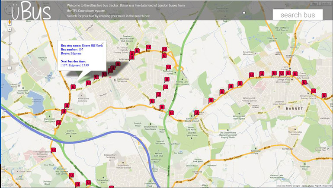The image size is (333, 188).
Task: Click the zoom slider handle
Action: pos(10,43)
